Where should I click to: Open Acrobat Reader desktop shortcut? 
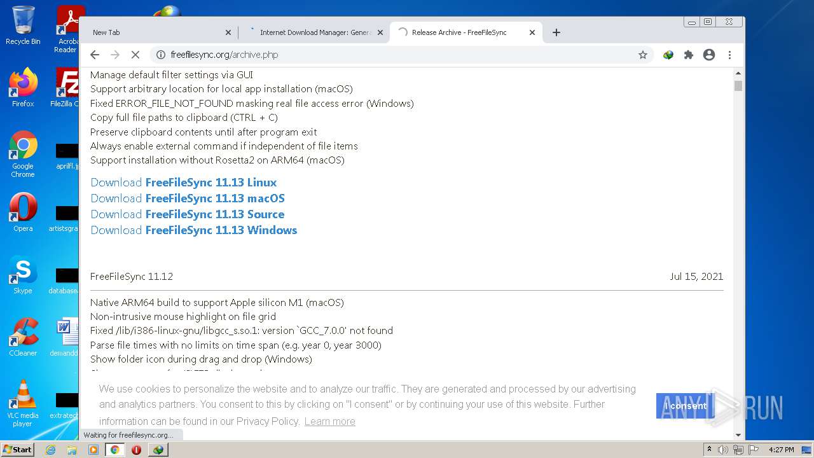pos(67,29)
